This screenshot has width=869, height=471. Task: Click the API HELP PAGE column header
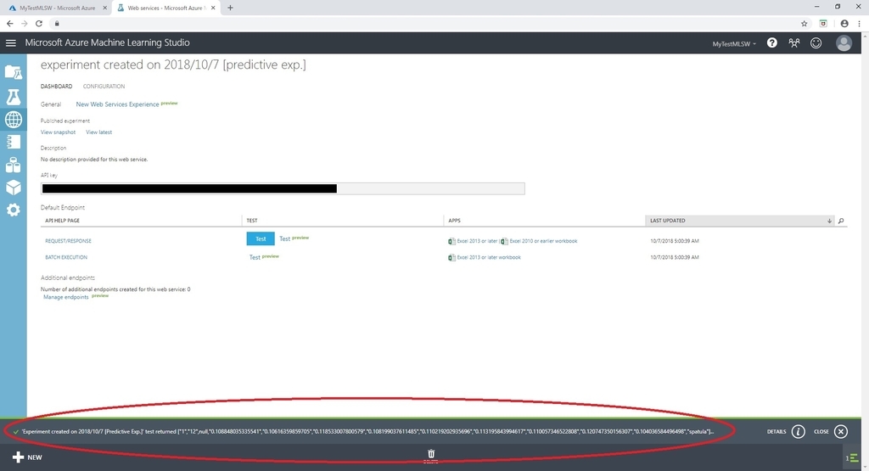point(62,221)
